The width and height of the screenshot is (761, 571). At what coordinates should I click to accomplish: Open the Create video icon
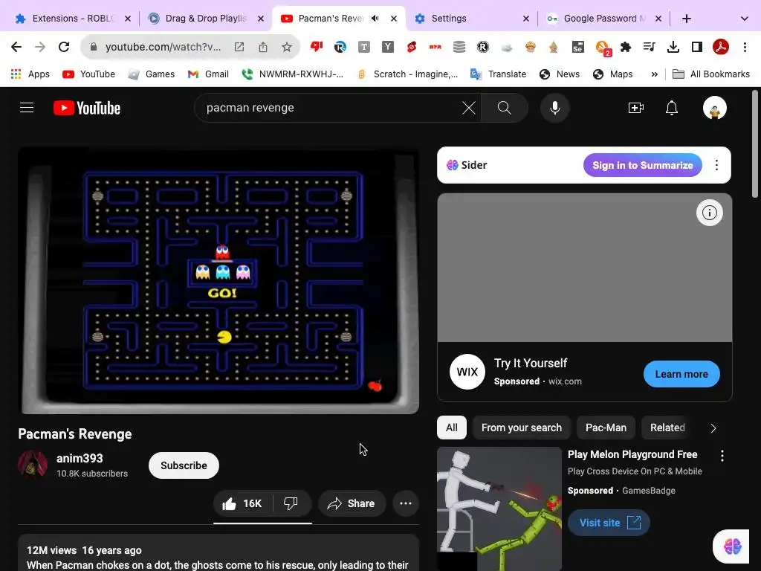pos(636,108)
